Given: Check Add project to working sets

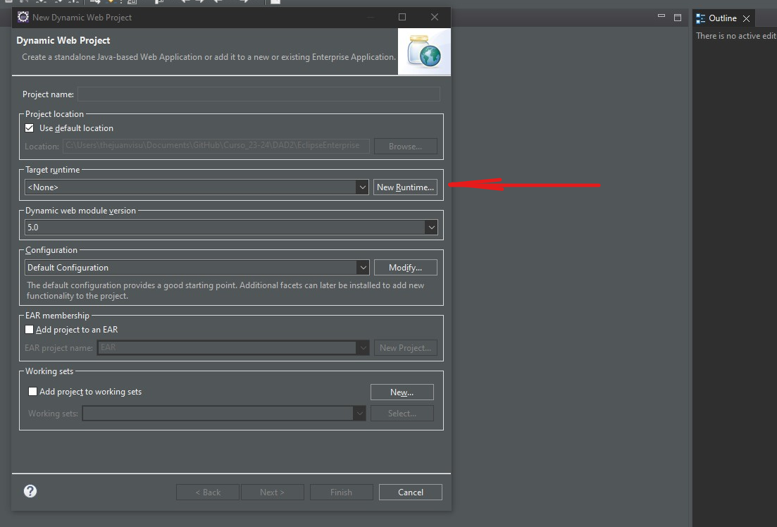Looking at the screenshot, I should [x=32, y=392].
